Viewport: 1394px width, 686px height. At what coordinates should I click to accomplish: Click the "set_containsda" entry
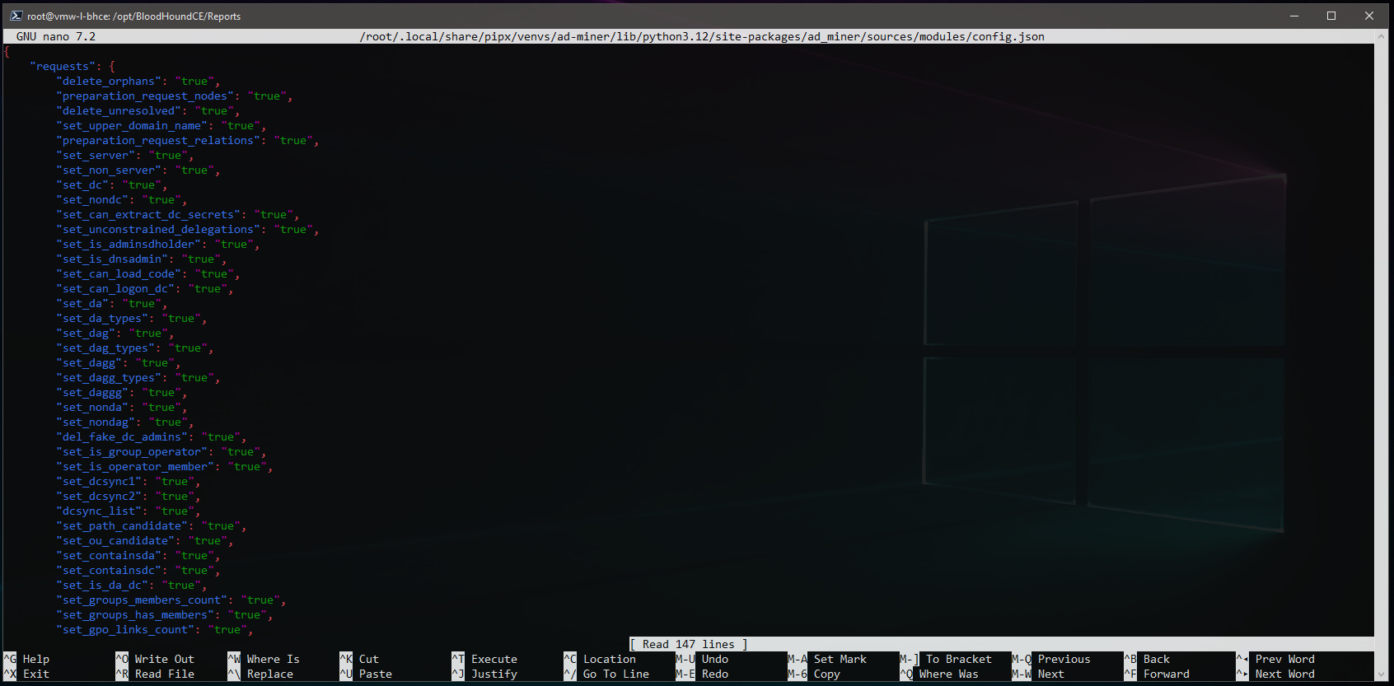[x=138, y=556]
